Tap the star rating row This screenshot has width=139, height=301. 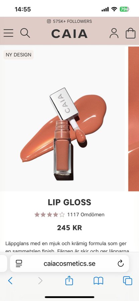pyautogui.click(x=49, y=214)
